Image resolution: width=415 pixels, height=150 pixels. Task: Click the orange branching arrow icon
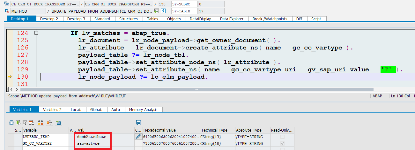pyautogui.click(x=49, y=123)
